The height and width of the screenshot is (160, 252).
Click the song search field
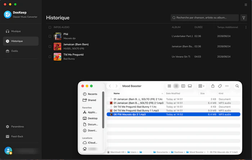point(204,18)
